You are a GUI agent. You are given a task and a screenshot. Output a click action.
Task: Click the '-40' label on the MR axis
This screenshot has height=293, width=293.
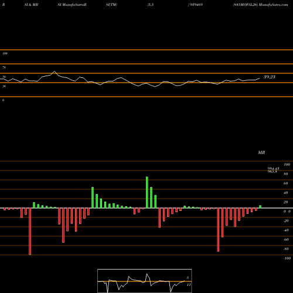pyautogui.click(x=286, y=230)
